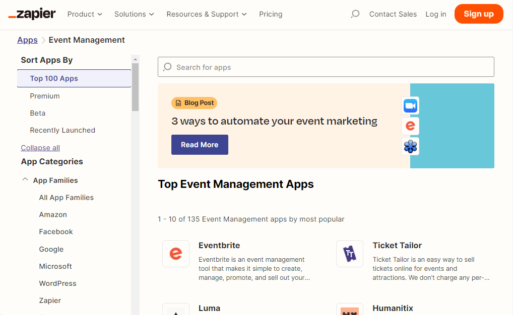
Task: Select the Premium sort option
Action: click(x=45, y=95)
